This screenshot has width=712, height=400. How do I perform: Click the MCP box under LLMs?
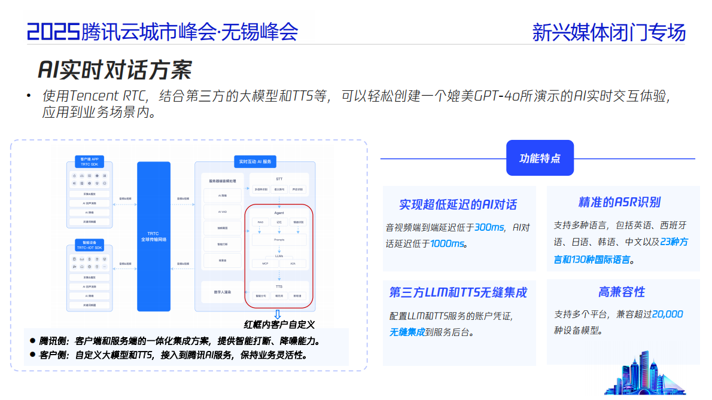pos(266,264)
